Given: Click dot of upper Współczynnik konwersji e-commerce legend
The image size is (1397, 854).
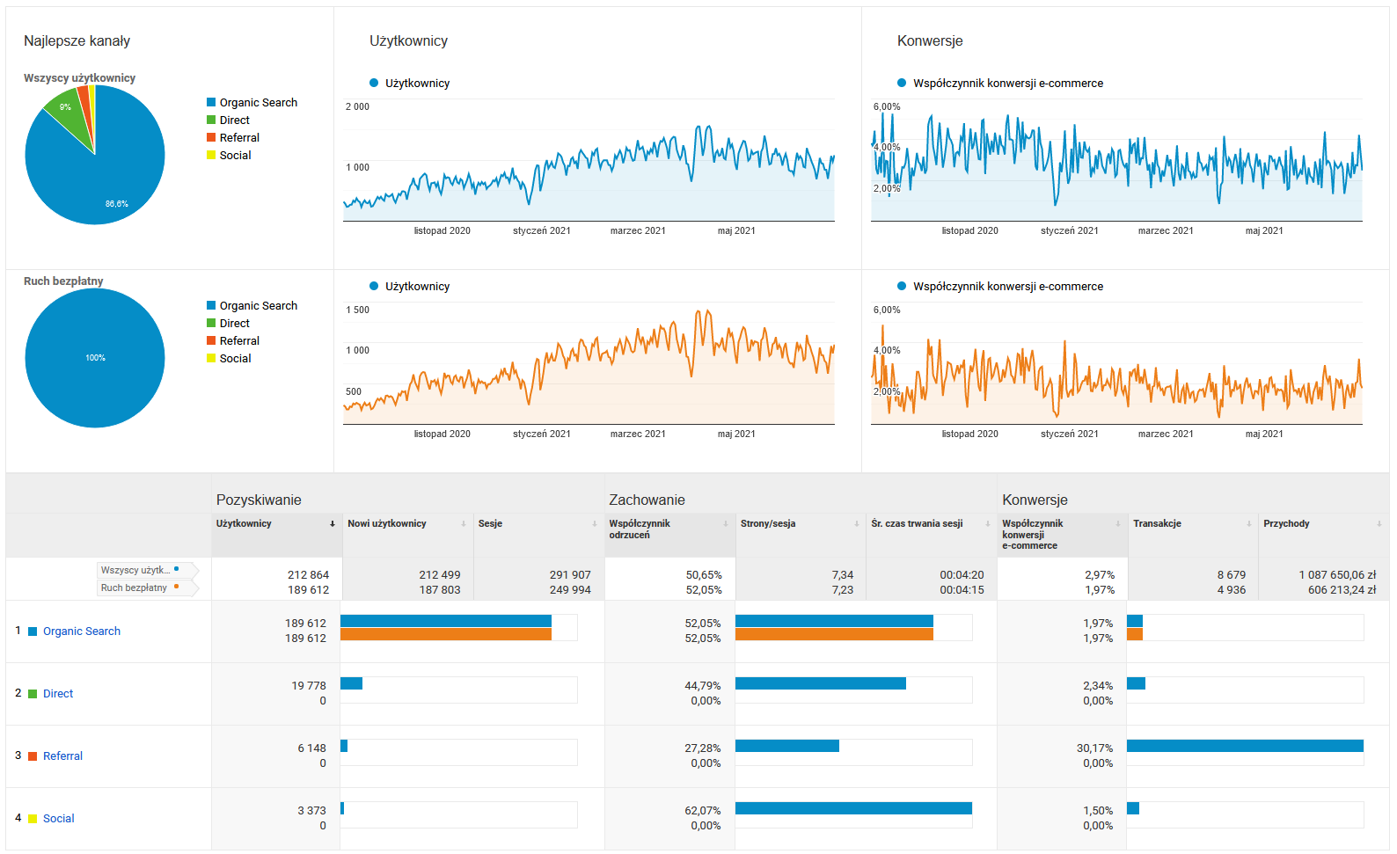Looking at the screenshot, I should [902, 84].
